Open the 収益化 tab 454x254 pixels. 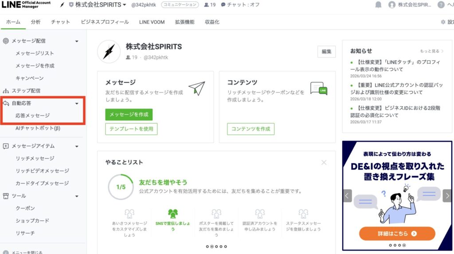click(x=212, y=22)
